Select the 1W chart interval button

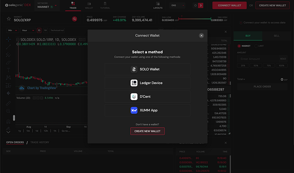45,30
